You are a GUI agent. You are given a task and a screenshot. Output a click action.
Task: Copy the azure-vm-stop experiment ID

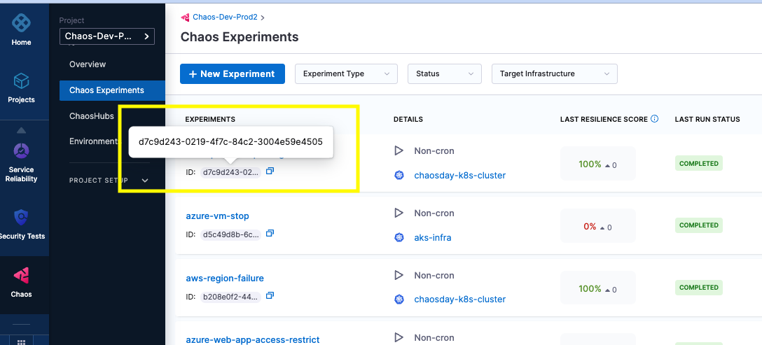click(x=270, y=234)
